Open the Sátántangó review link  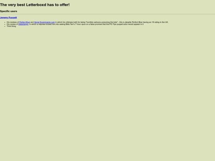[23, 24]
